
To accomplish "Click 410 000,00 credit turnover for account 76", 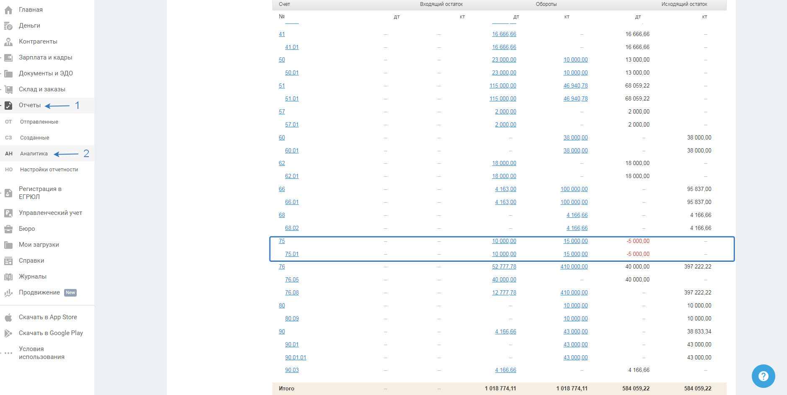I will (574, 267).
